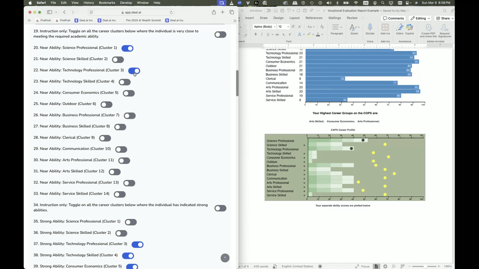Enable Near Ability: Outdoor toggle
The width and height of the screenshot is (479, 269).
(106, 104)
